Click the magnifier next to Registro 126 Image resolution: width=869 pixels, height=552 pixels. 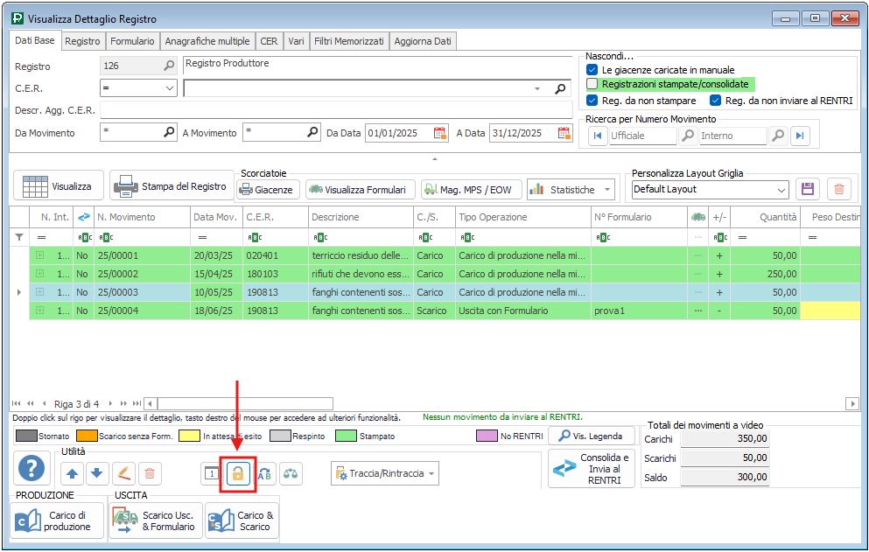169,66
